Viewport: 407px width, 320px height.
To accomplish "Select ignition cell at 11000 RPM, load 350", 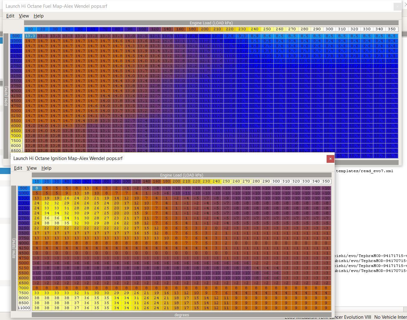I will coord(326,308).
